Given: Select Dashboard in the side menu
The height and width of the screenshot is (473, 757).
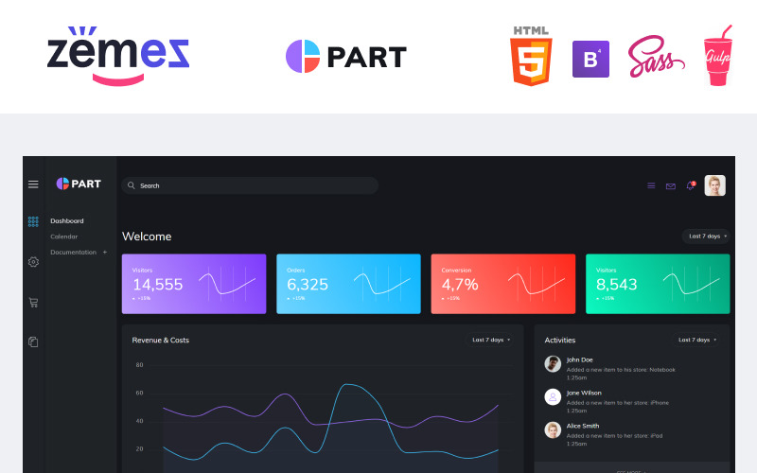Looking at the screenshot, I should pos(67,221).
